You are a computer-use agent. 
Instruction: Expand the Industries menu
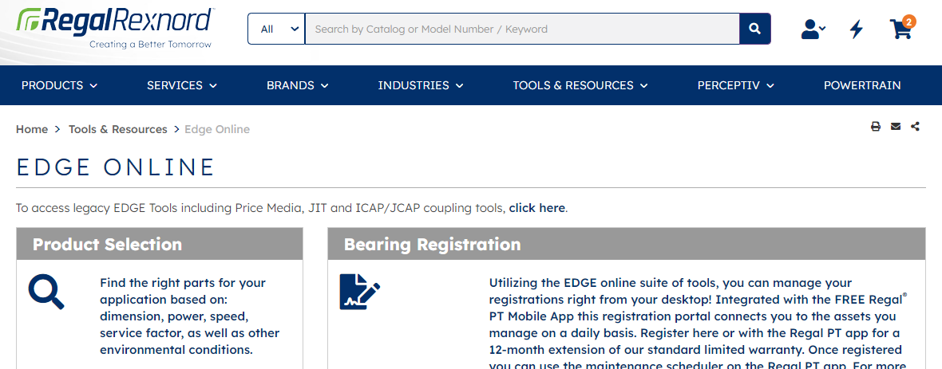[421, 85]
